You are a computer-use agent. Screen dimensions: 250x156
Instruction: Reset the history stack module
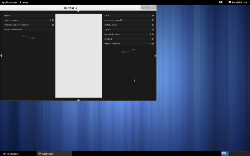[153, 25]
